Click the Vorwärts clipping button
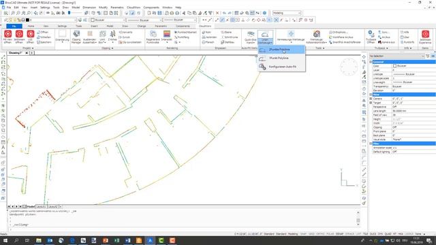This screenshot has height=245, width=436. [x=125, y=32]
